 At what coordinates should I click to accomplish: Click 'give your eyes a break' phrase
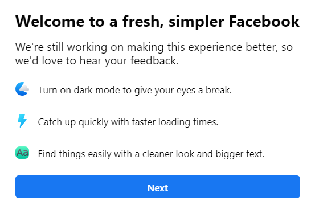pos(183,90)
